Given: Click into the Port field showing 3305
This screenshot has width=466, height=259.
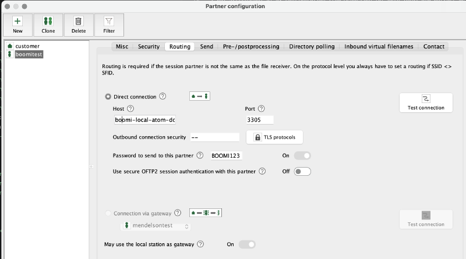Looking at the screenshot, I should (260, 120).
